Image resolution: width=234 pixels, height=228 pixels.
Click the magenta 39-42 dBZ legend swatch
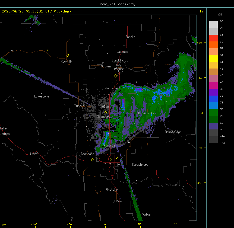tap(213, 85)
